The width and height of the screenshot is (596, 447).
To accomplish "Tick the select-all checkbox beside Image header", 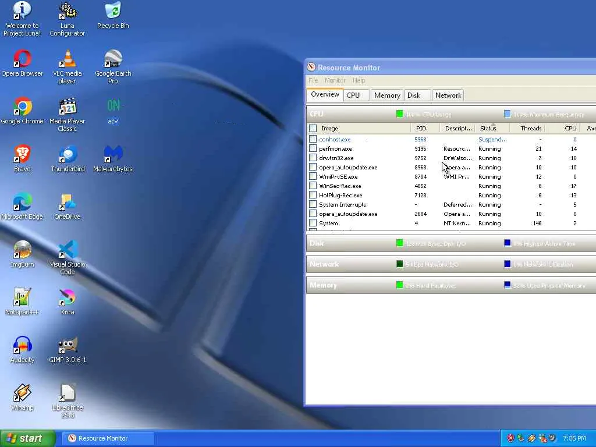I will coord(313,129).
